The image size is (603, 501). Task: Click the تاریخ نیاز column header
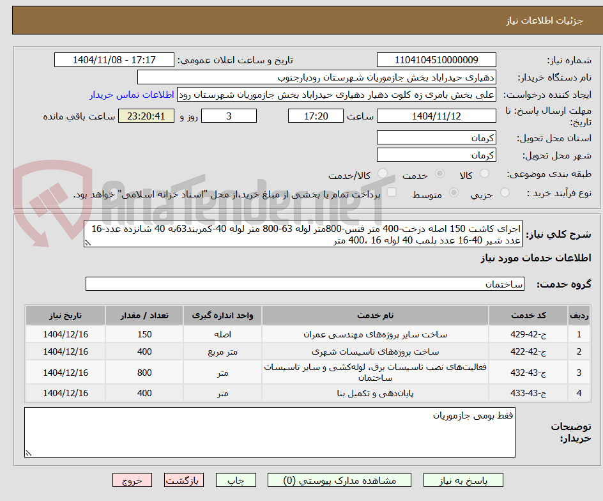coord(65,316)
